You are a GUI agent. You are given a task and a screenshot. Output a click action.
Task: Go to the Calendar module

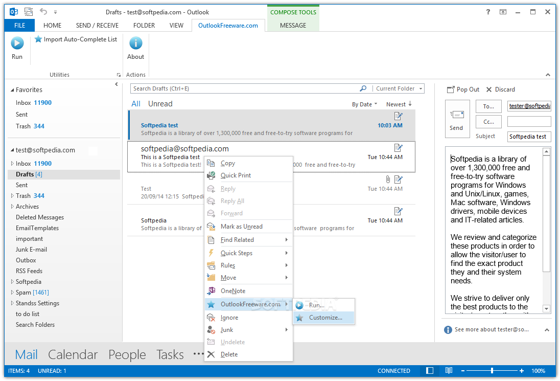click(73, 354)
